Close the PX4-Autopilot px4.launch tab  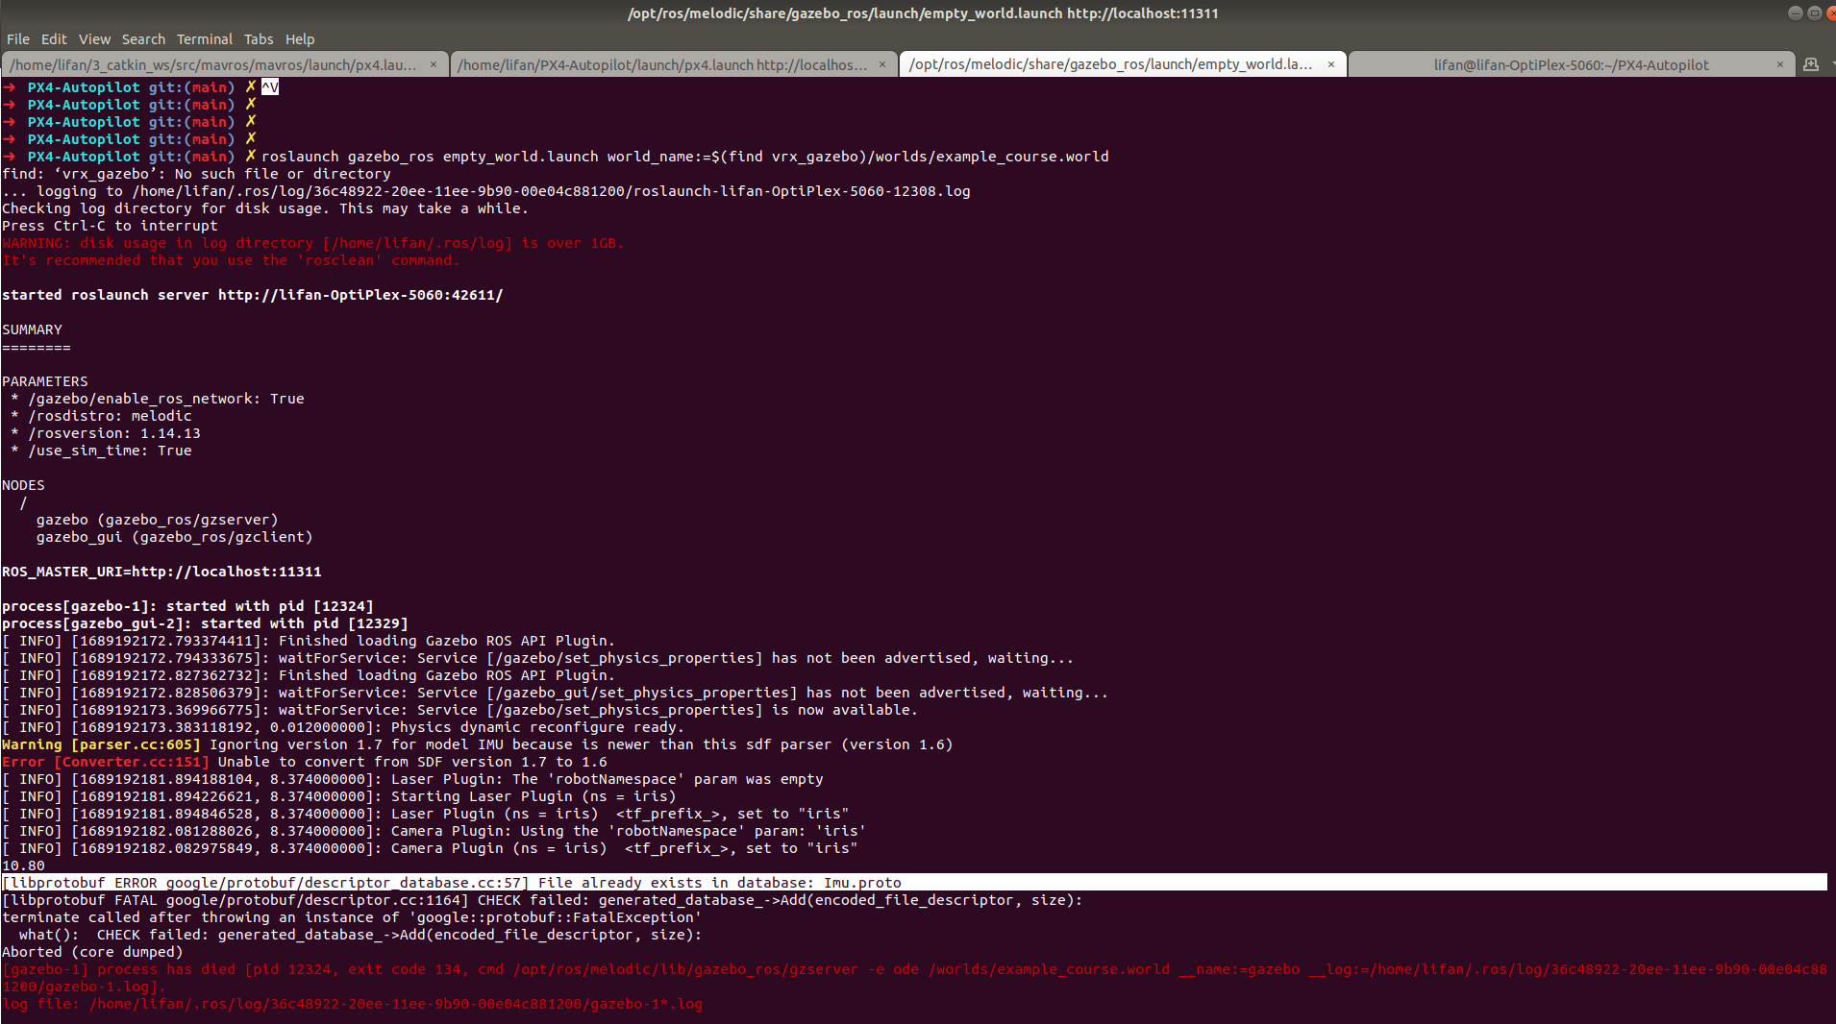tap(882, 64)
